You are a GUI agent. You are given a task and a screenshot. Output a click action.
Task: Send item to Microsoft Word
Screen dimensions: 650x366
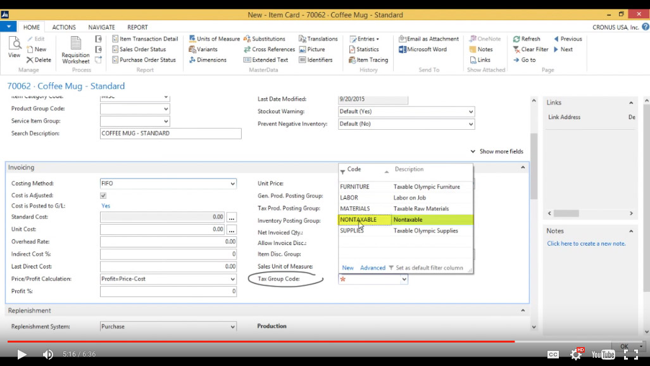pos(423,49)
